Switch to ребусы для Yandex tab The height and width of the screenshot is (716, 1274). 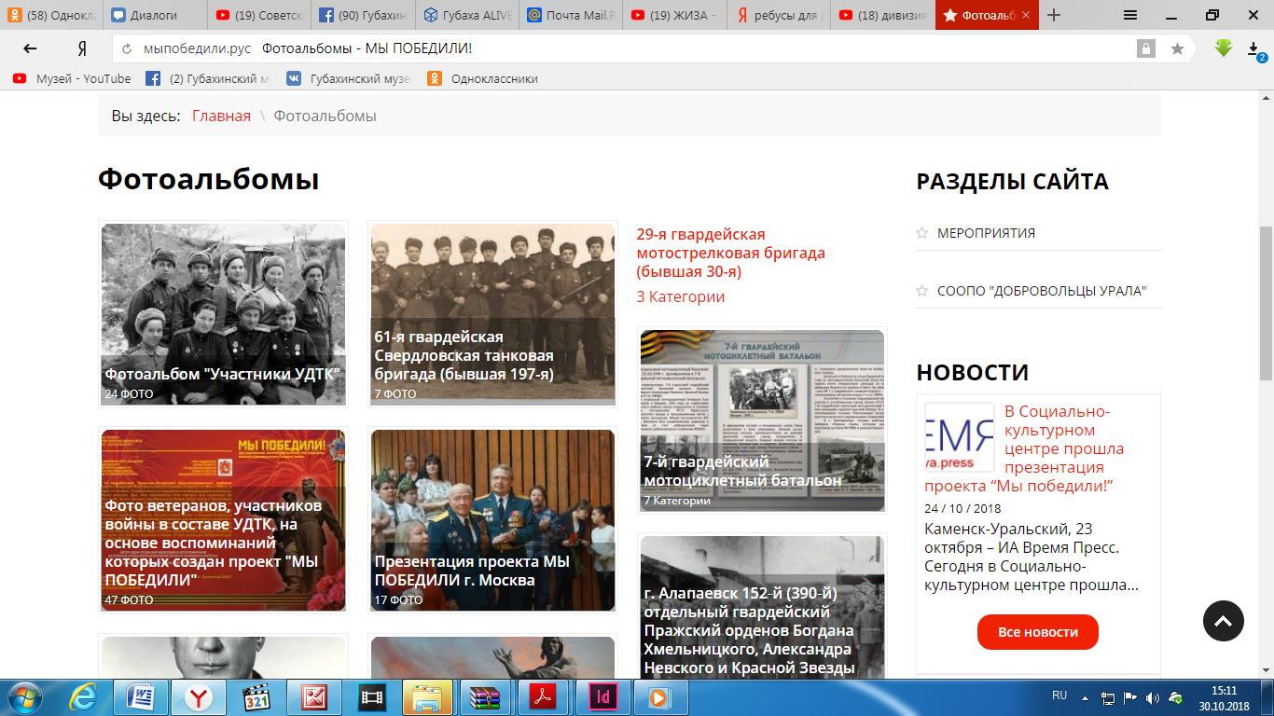(780, 15)
